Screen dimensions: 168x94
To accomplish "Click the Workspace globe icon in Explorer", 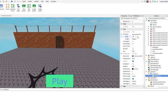I will pyautogui.click(x=149, y=21).
